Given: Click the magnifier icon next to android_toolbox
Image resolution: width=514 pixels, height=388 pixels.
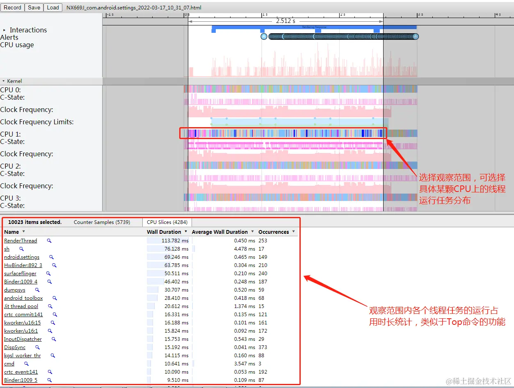Looking at the screenshot, I should (x=55, y=298).
